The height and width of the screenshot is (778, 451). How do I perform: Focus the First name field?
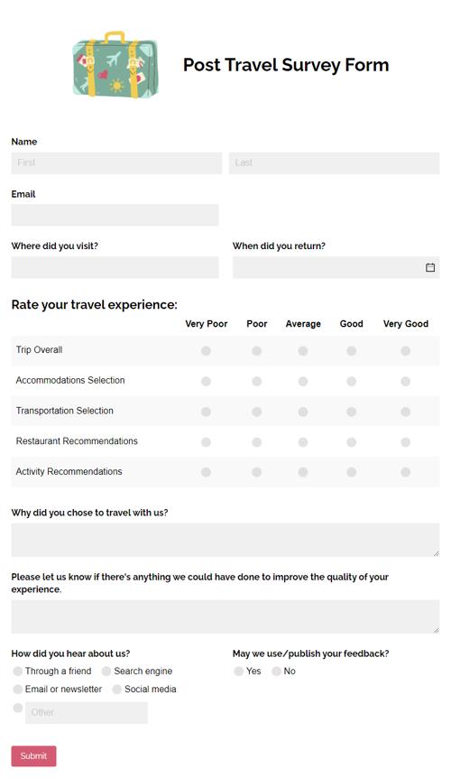116,162
